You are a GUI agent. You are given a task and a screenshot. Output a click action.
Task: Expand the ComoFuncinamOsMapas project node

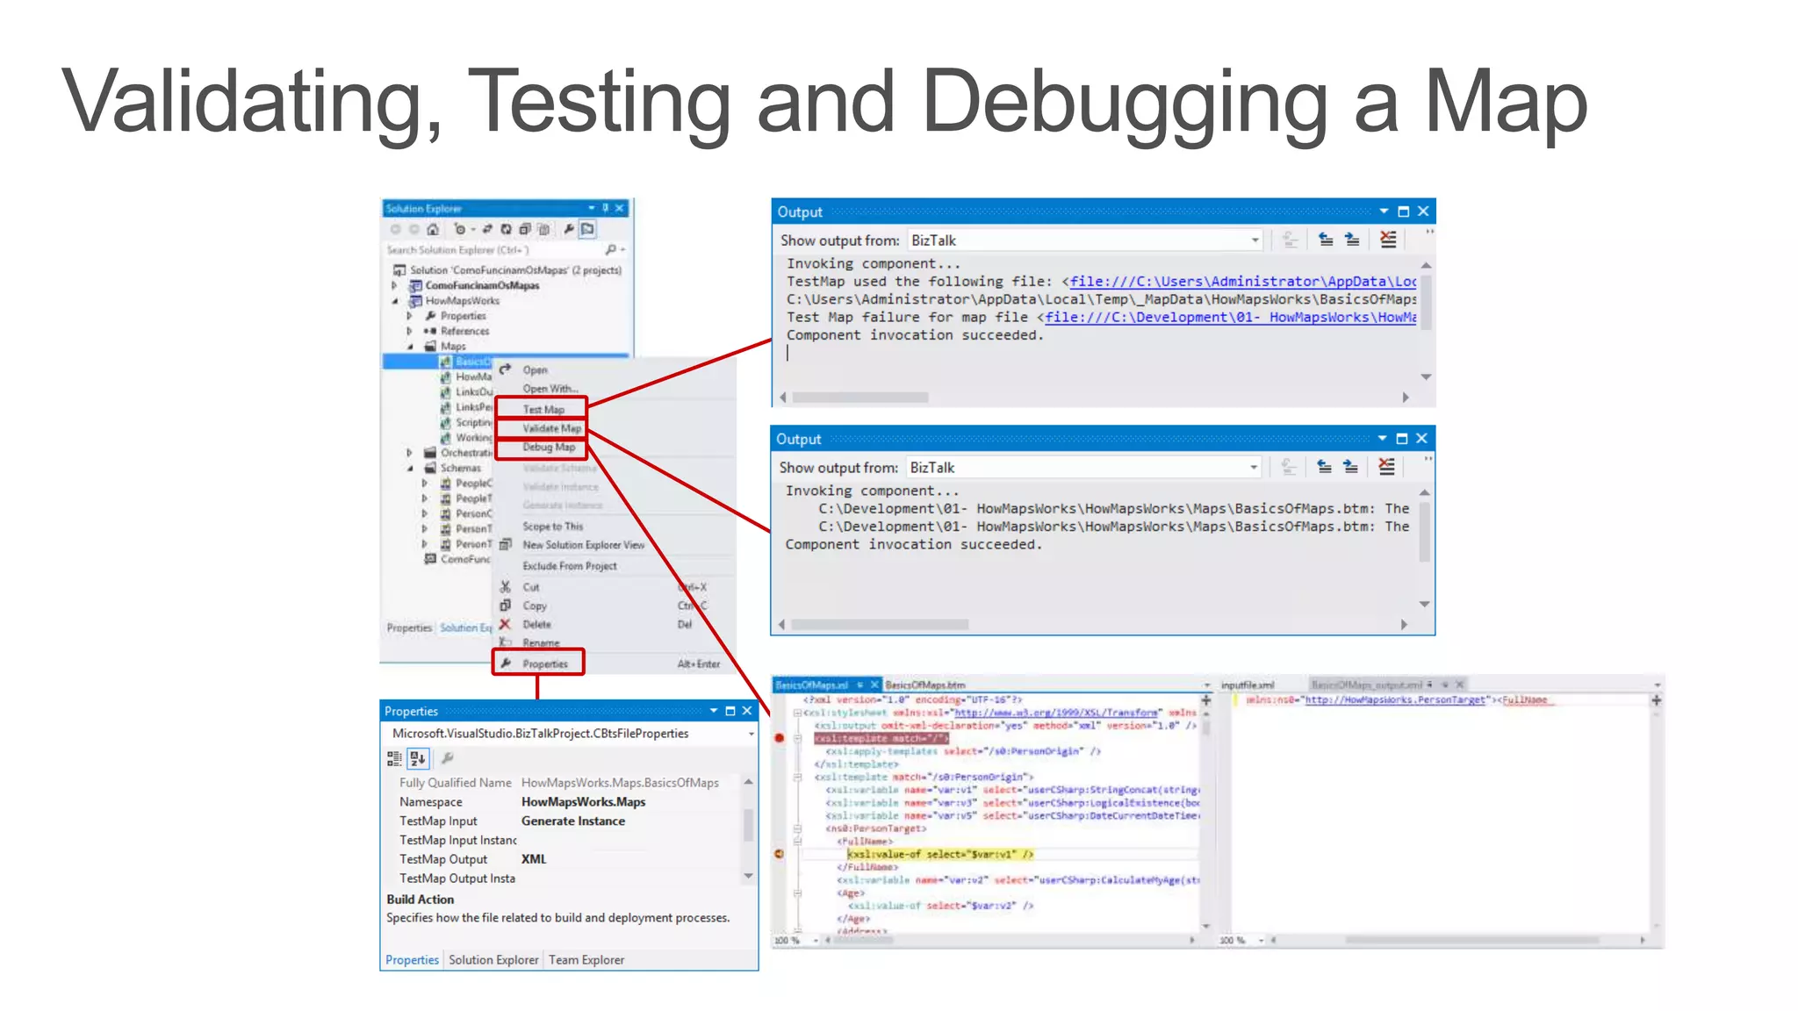pyautogui.click(x=394, y=285)
